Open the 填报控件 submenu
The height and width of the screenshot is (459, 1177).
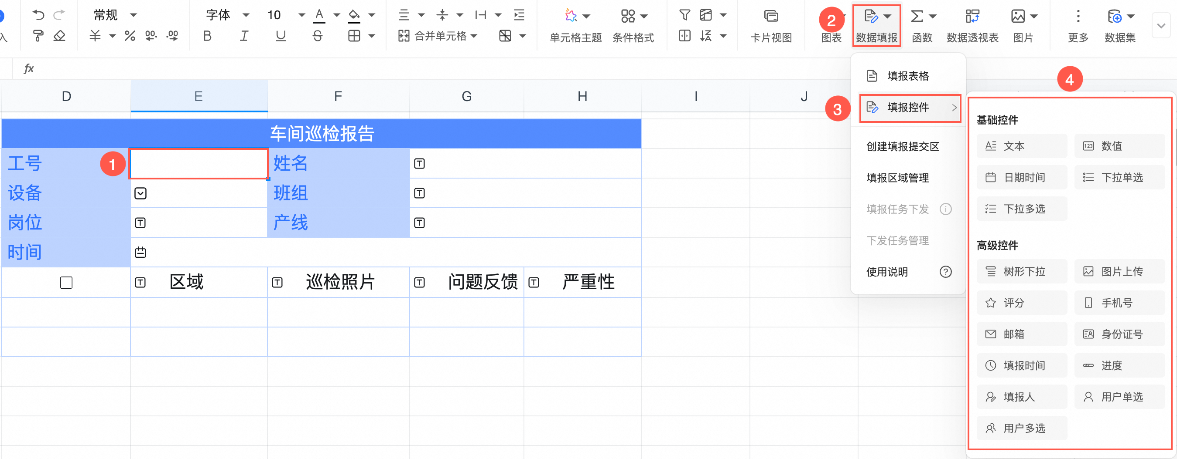(910, 108)
